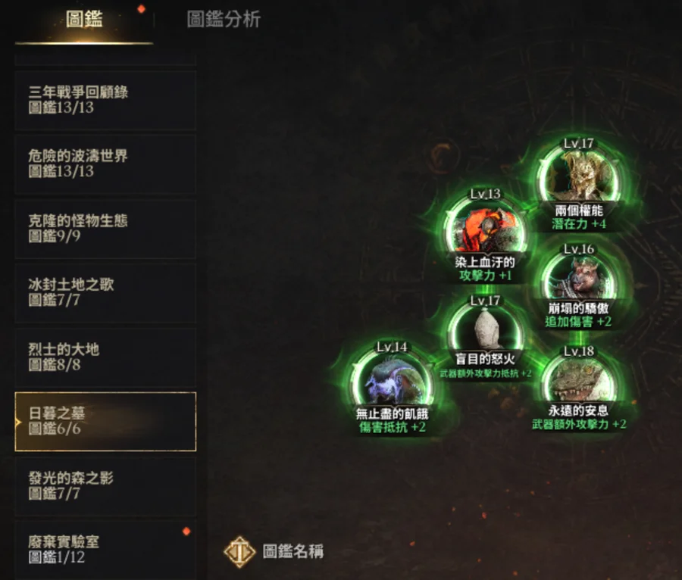Screen dimensions: 682x580
Task: Click the gold diamond 圖鑑名稱 emblem icon
Action: click(239, 552)
